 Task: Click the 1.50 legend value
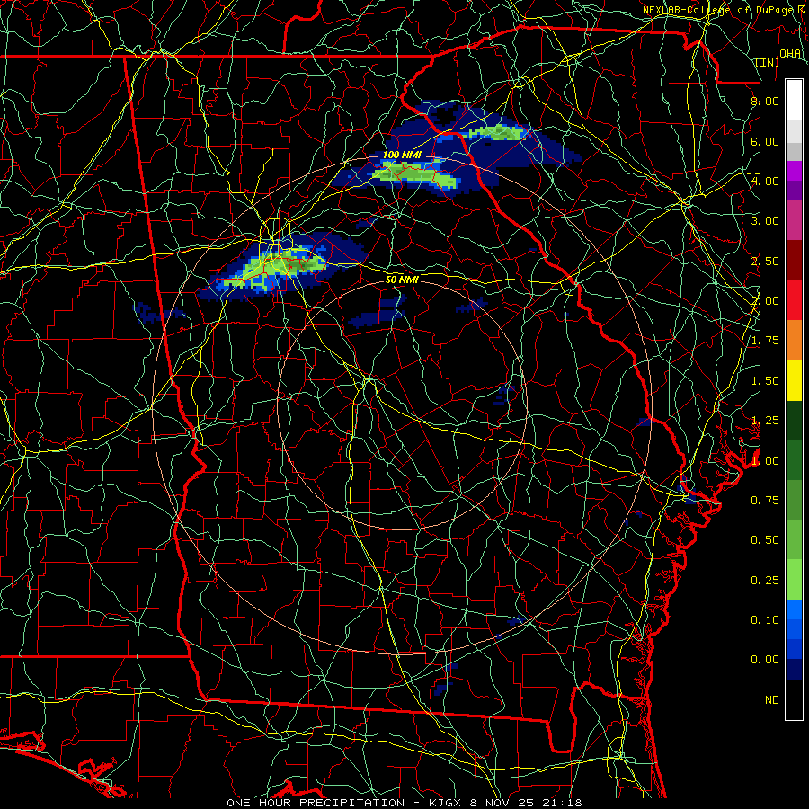(765, 381)
